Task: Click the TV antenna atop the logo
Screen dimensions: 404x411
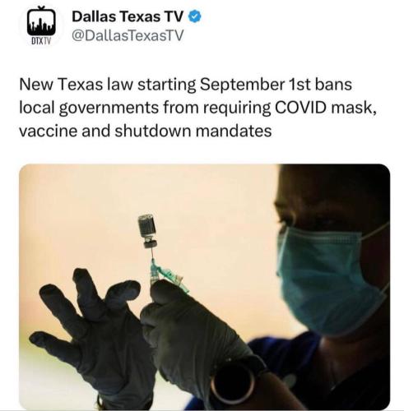Action: 41,8
